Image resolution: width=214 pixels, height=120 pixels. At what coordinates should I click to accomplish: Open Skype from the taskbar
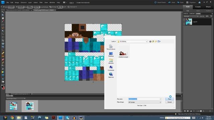67,118
